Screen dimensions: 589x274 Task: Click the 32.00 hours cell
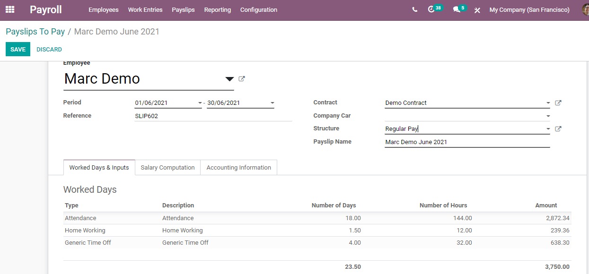(x=464, y=243)
